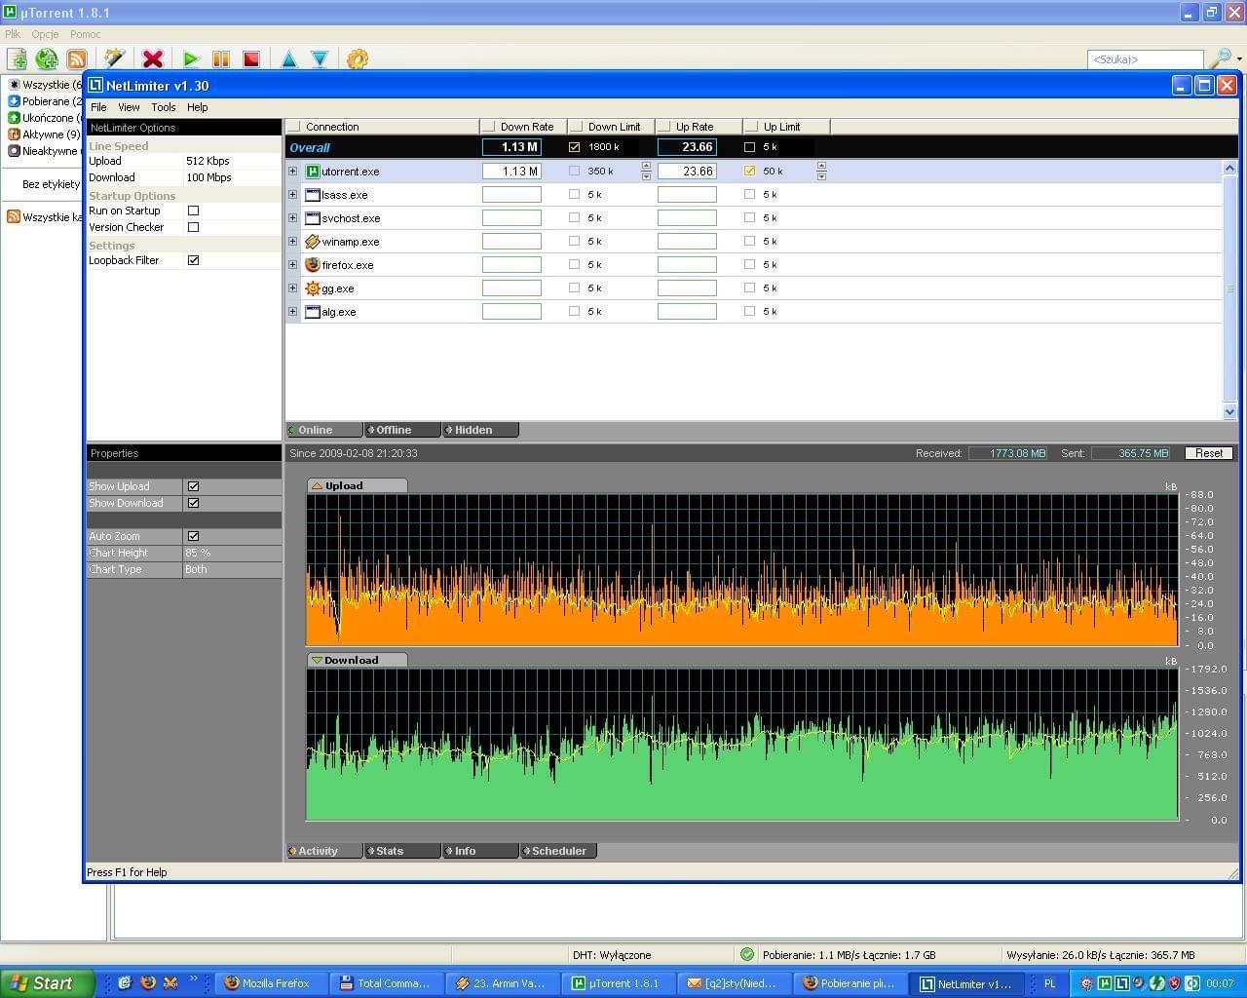Click Upload chart header label

click(357, 485)
